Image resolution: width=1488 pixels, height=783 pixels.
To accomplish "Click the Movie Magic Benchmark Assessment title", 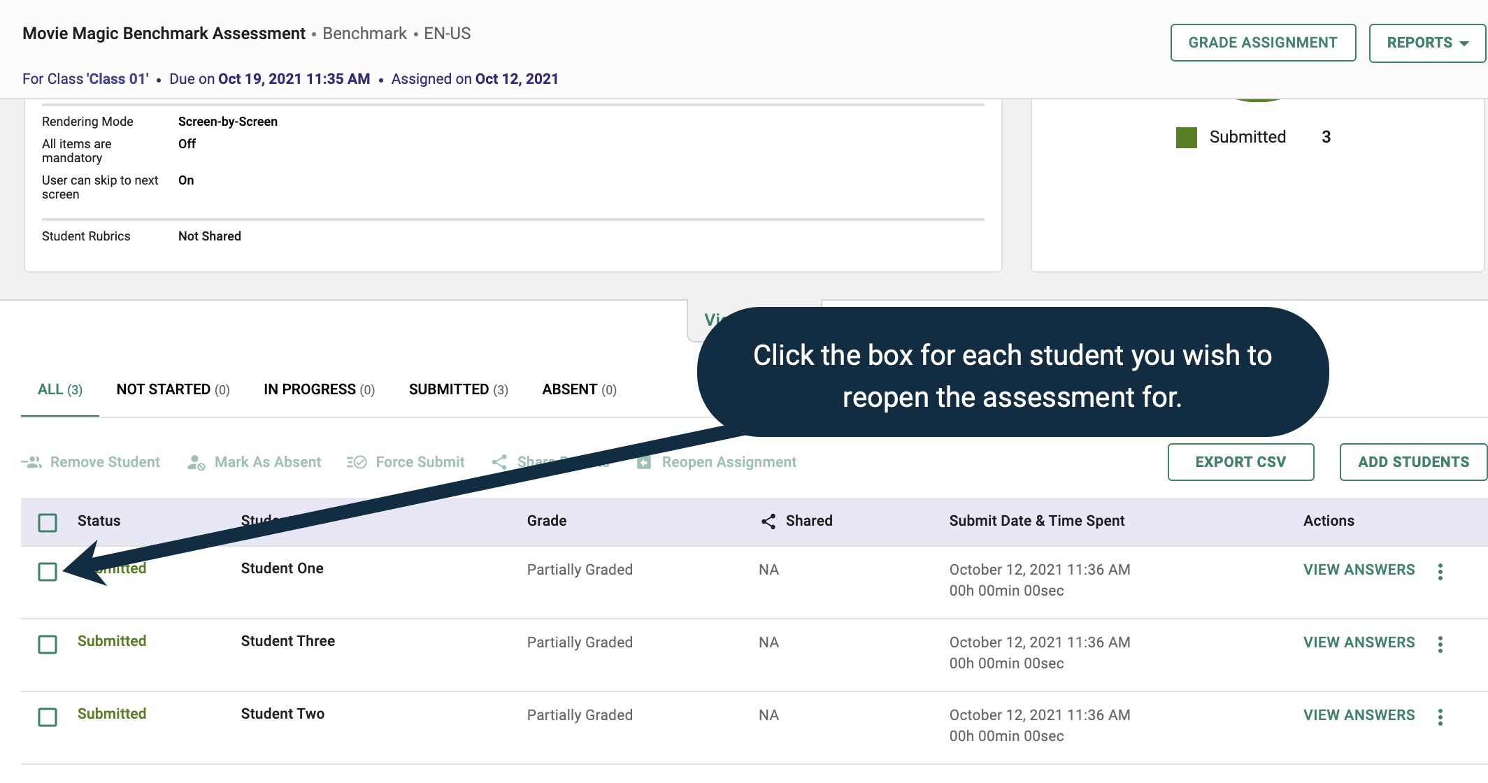I will pyautogui.click(x=164, y=34).
